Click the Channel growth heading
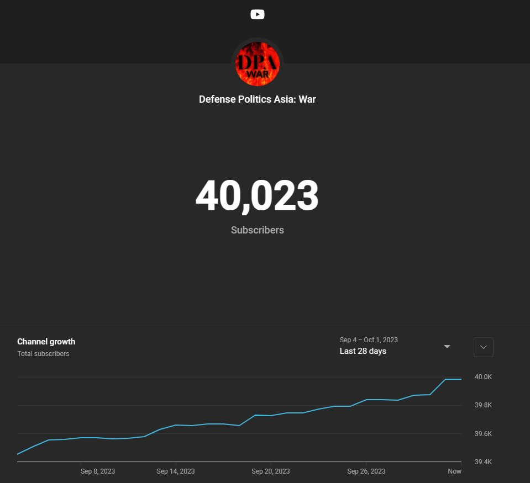 [x=46, y=342]
